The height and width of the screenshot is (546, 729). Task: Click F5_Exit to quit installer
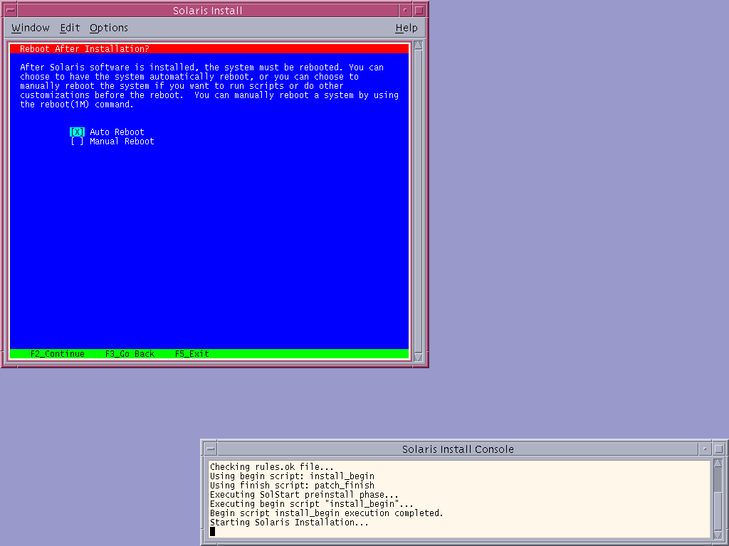click(192, 354)
